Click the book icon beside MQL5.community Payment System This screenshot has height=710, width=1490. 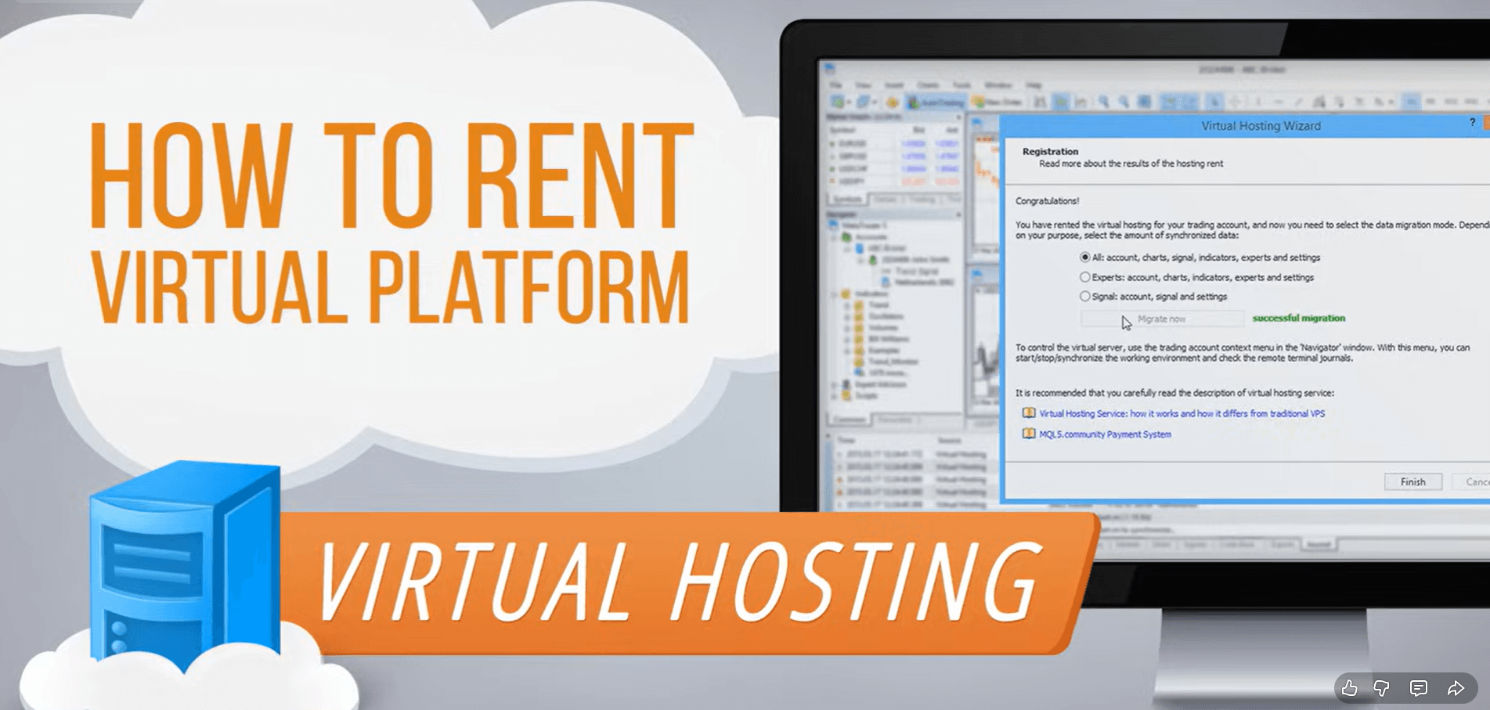point(1029,434)
